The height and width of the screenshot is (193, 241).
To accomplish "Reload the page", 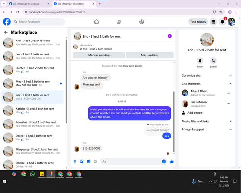I will 18,12.
